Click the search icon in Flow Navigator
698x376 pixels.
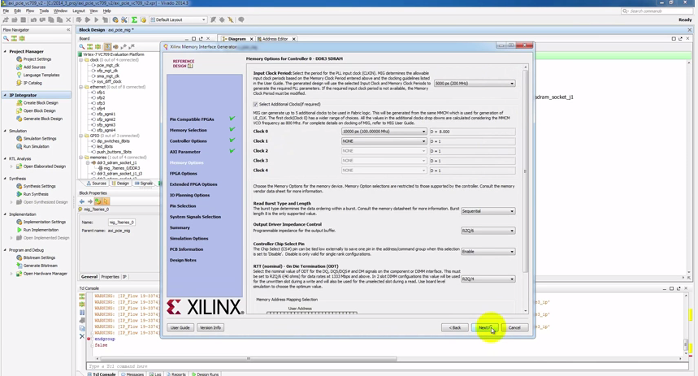point(6,38)
